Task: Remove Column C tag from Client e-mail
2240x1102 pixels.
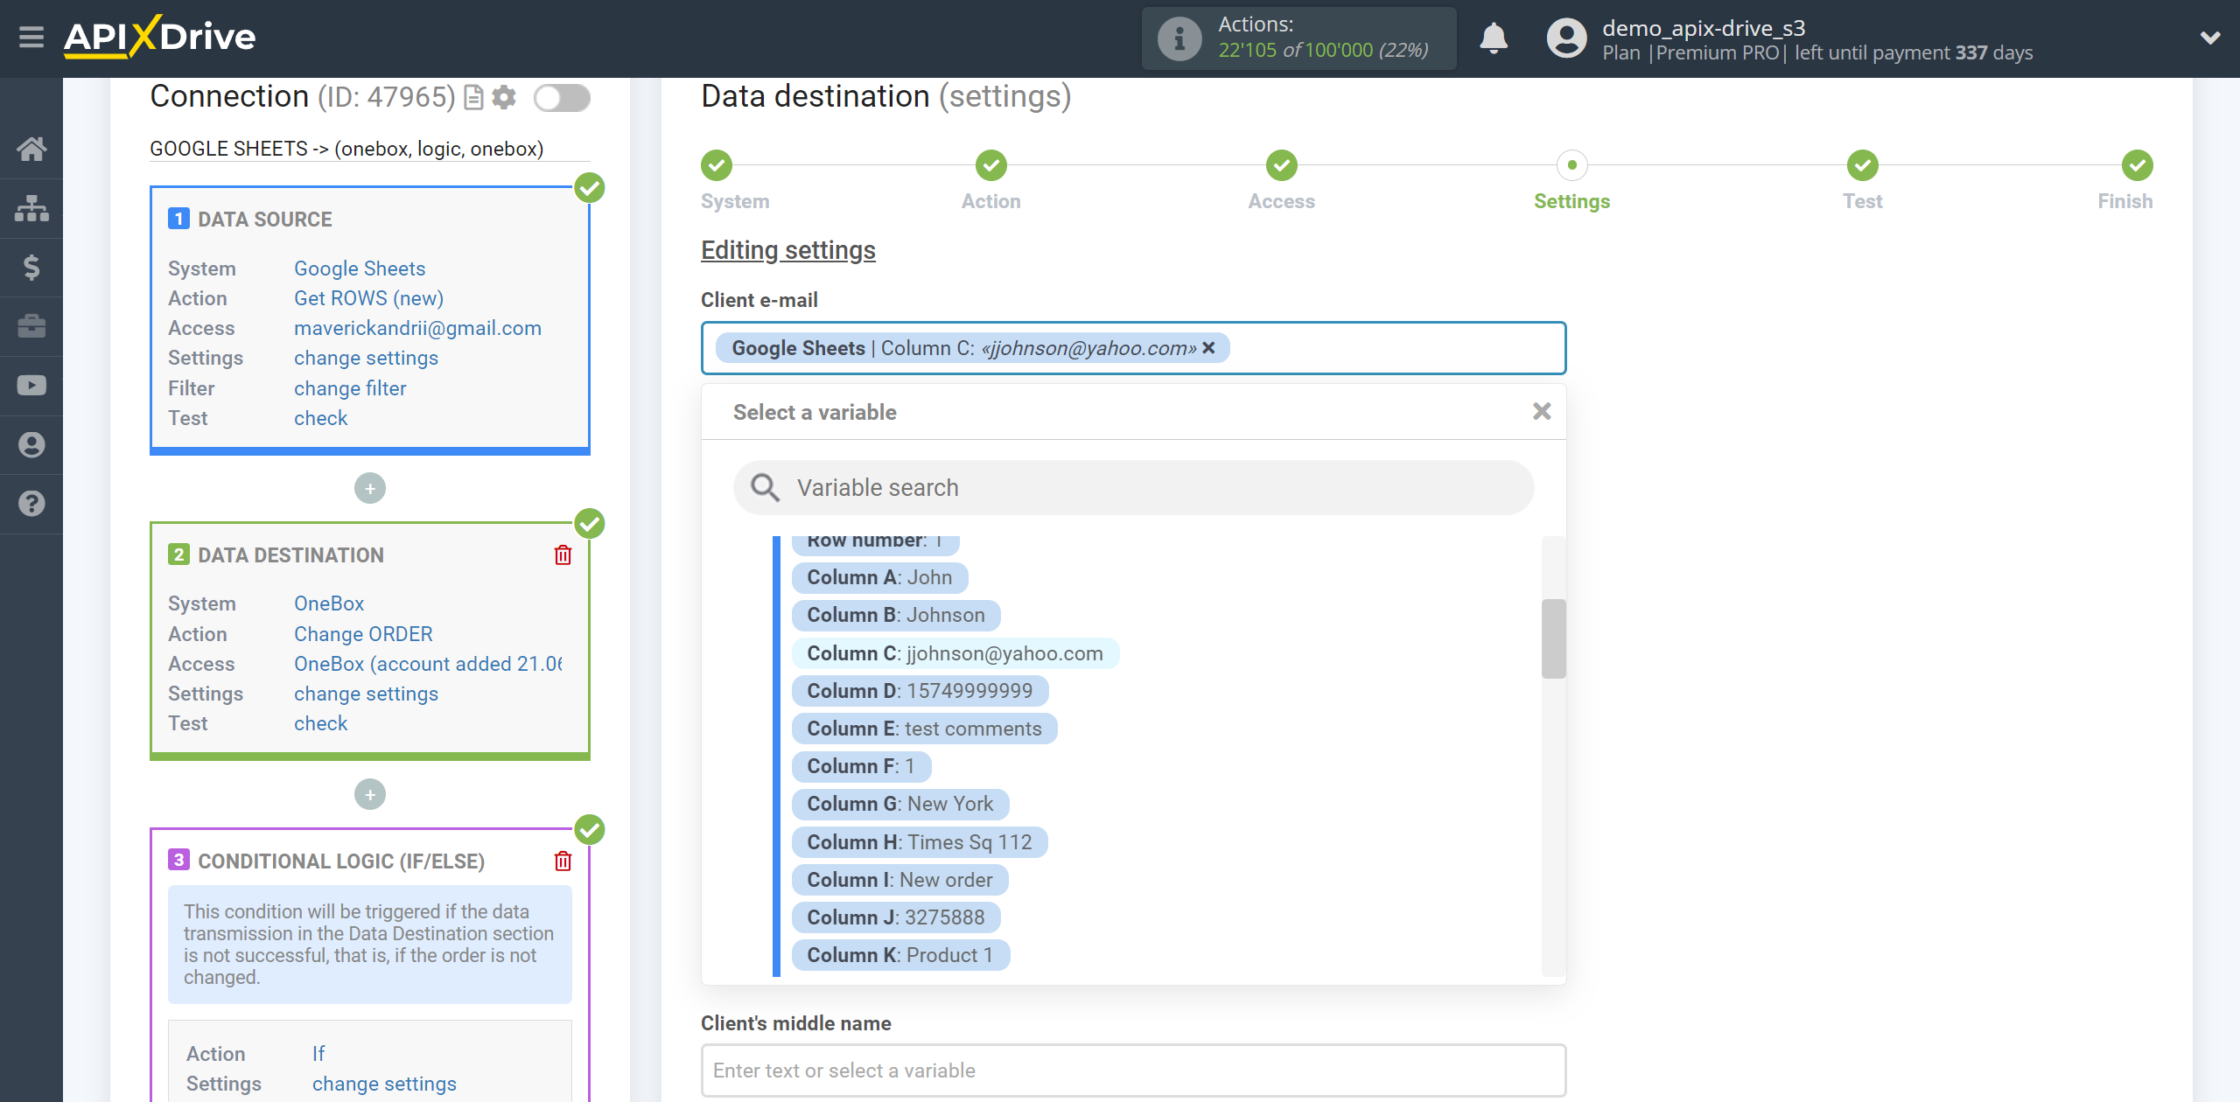Action: 1208,348
